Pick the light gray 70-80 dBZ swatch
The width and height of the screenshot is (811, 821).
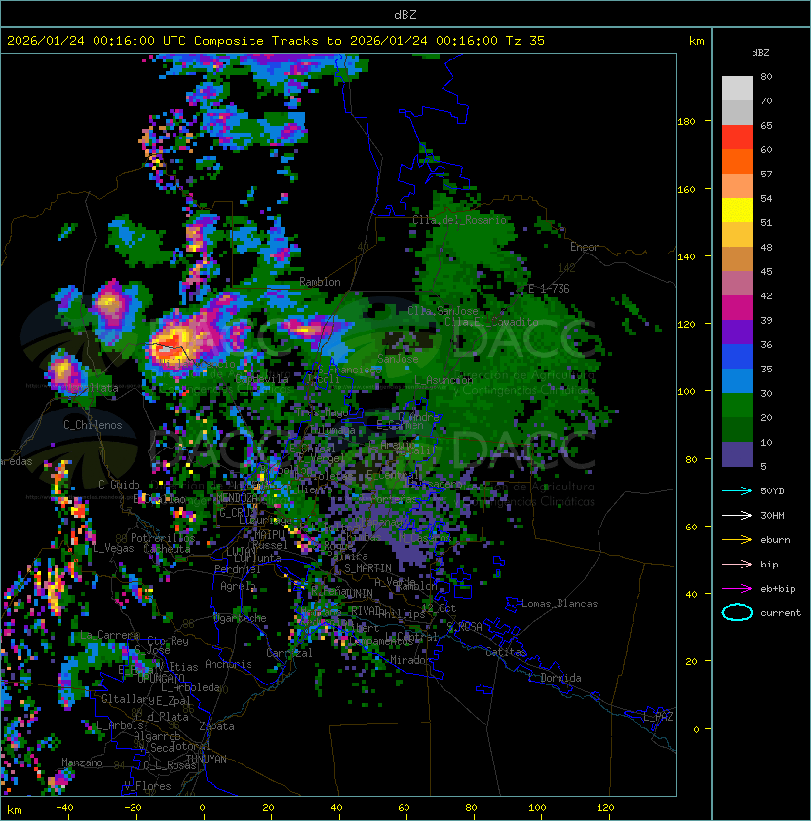coord(737,88)
